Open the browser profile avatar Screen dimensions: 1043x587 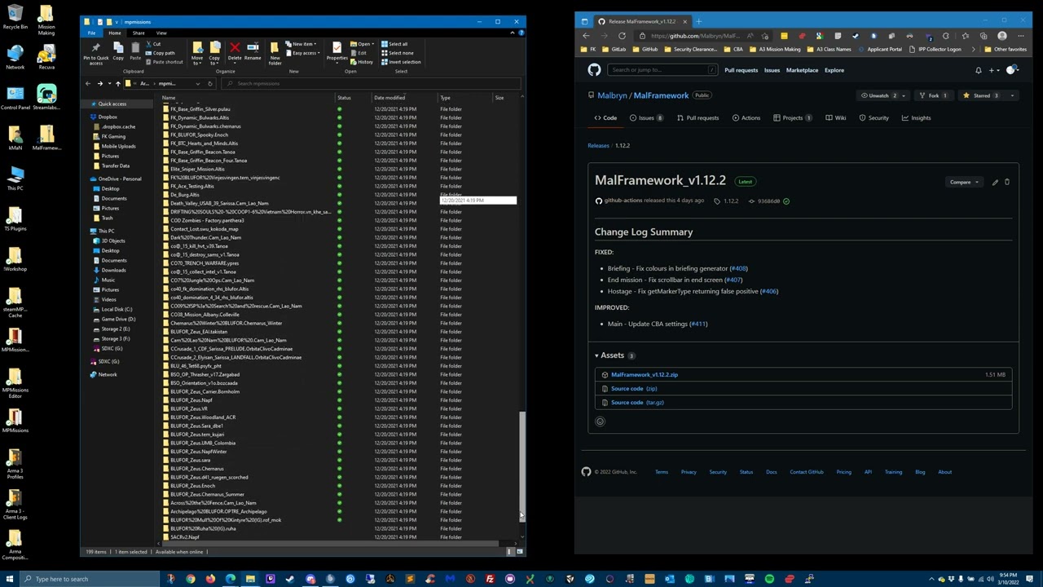tap(1002, 36)
